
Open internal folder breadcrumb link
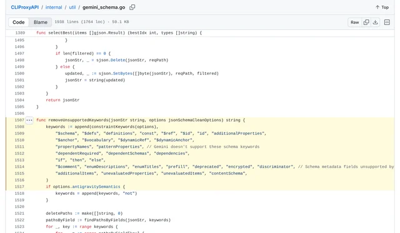click(54, 7)
